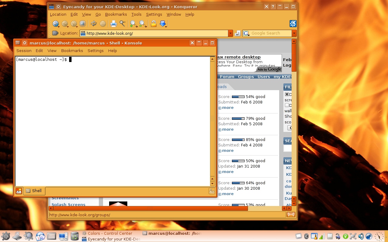Expand 'more' for the Feb 4 2008 entry
Viewport: 388px width, 242px height.
tap(228, 151)
